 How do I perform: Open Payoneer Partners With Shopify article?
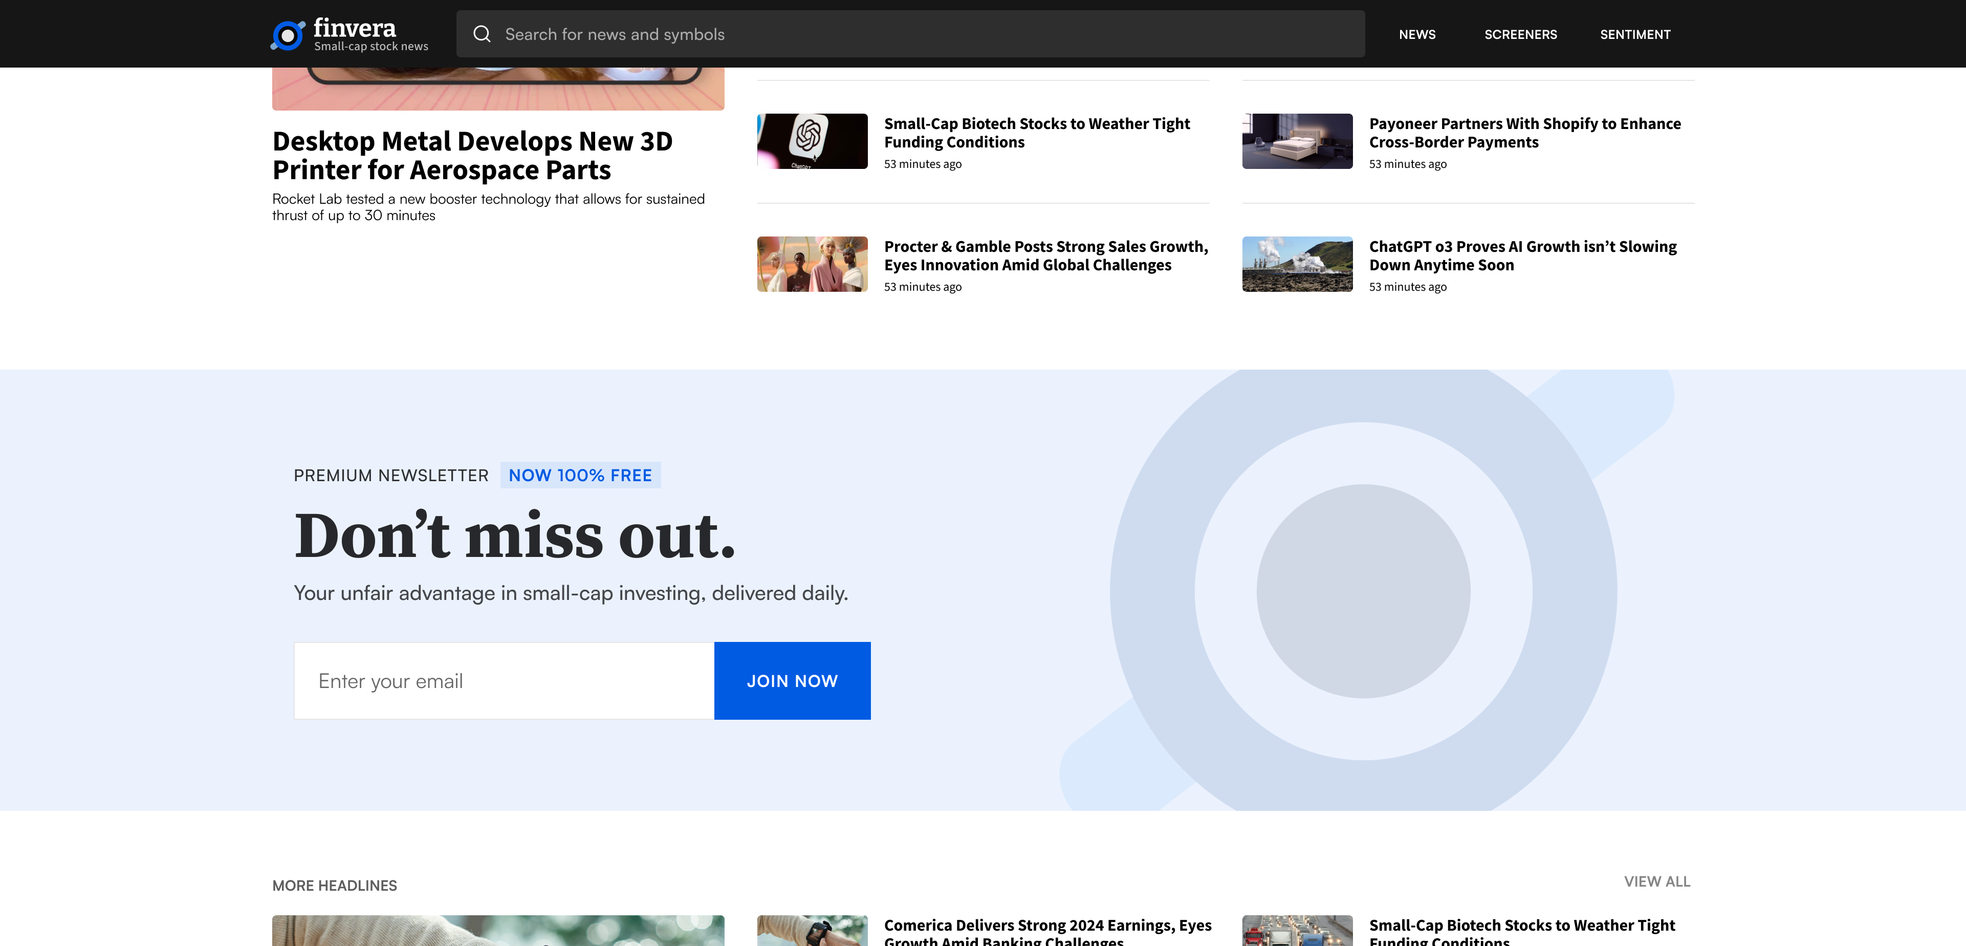pyautogui.click(x=1524, y=133)
